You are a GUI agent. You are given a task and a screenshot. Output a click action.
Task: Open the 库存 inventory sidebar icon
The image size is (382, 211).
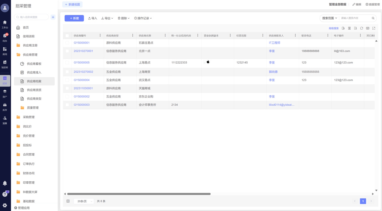click(5, 107)
